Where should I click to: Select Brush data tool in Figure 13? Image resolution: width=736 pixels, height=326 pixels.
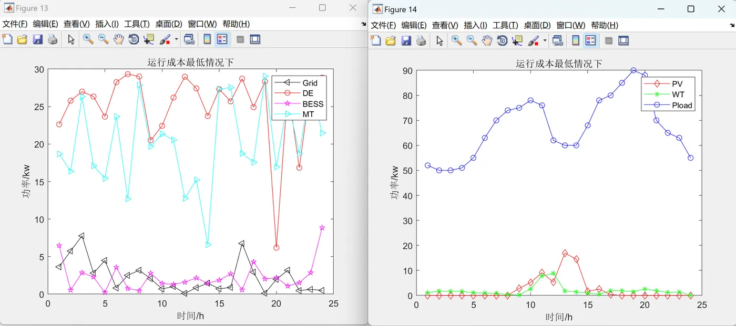click(x=165, y=39)
